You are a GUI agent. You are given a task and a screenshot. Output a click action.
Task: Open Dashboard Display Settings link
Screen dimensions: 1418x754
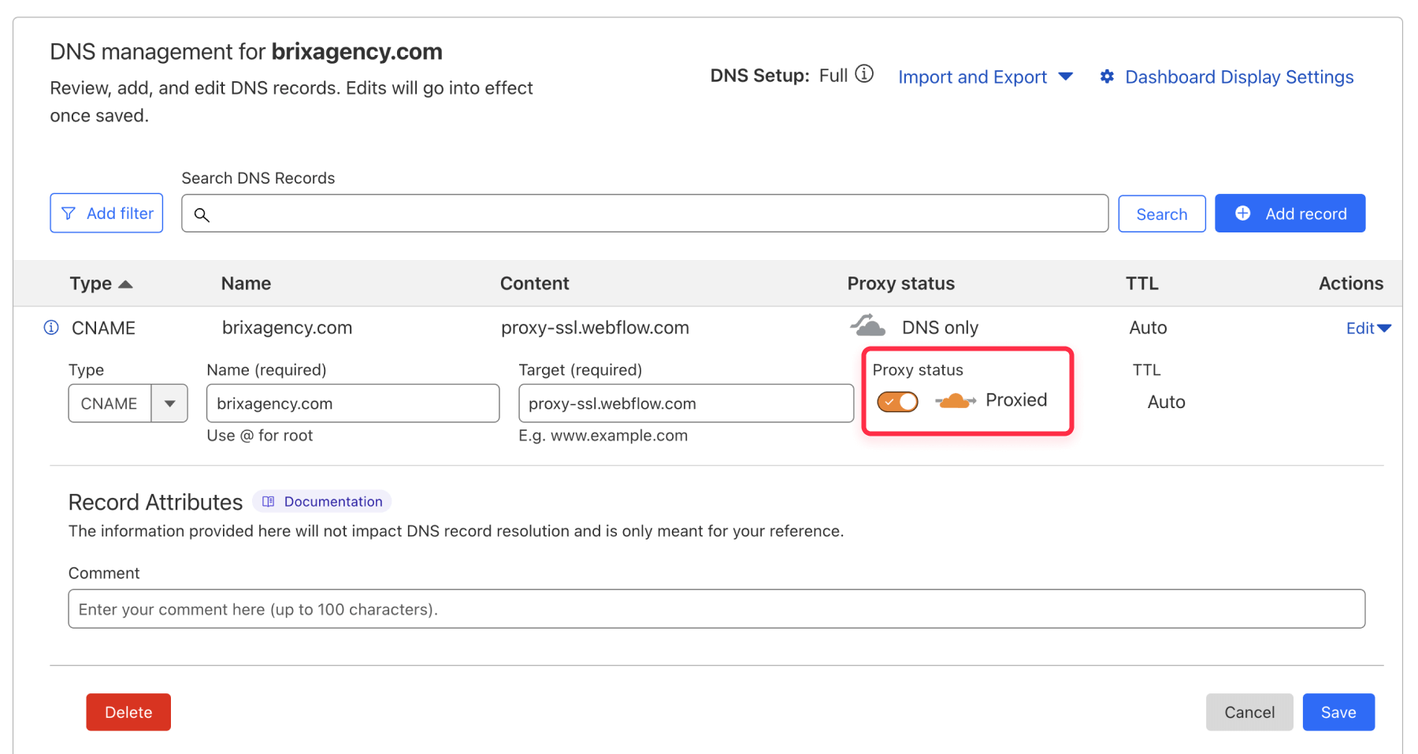click(x=1238, y=77)
